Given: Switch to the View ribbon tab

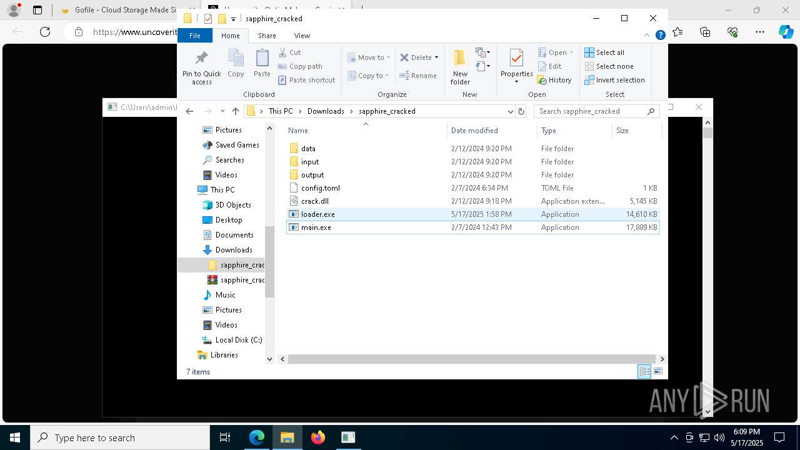Looking at the screenshot, I should [x=302, y=36].
